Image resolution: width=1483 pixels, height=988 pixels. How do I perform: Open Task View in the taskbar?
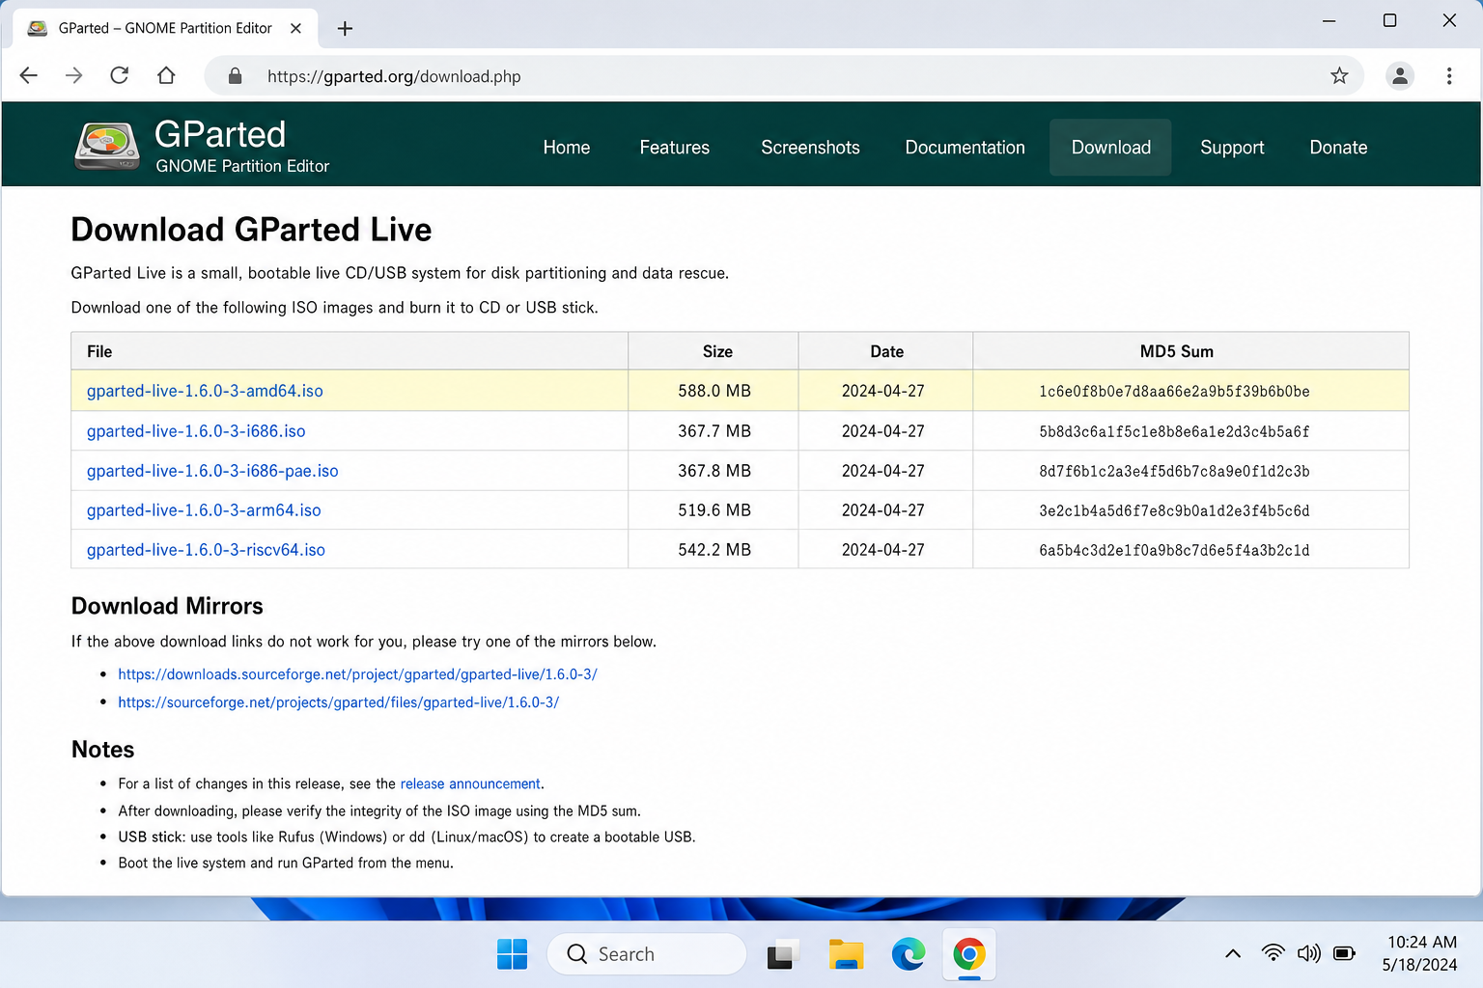pyautogui.click(x=783, y=954)
